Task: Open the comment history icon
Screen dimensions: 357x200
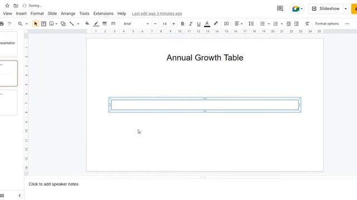Action: [x=280, y=9]
